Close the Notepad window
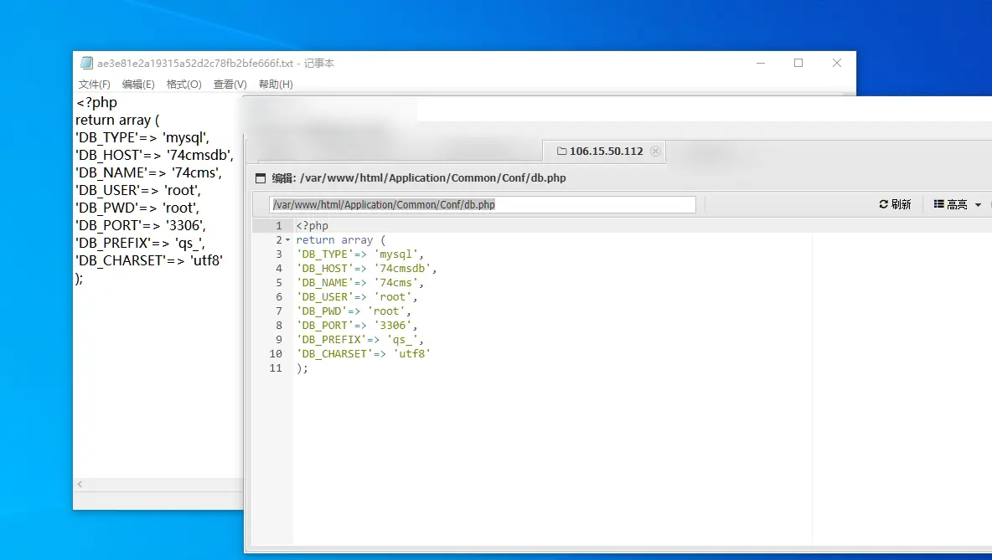The height and width of the screenshot is (560, 992). (x=836, y=64)
